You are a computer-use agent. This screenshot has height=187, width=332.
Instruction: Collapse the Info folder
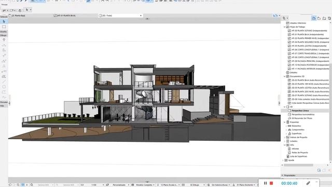pos(284,145)
